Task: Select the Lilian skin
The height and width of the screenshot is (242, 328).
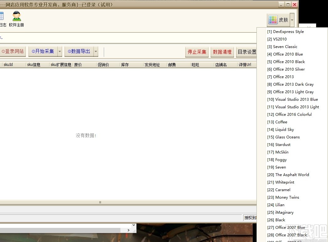Action: click(x=276, y=205)
